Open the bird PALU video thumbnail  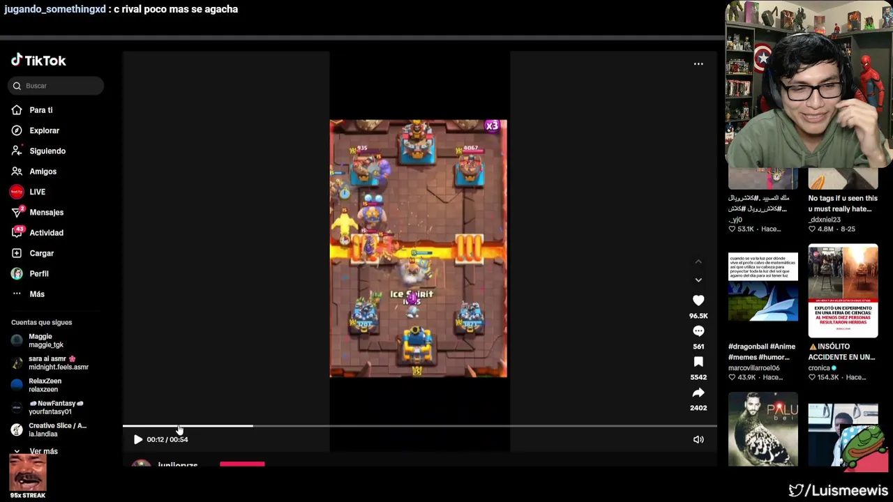tap(763, 429)
